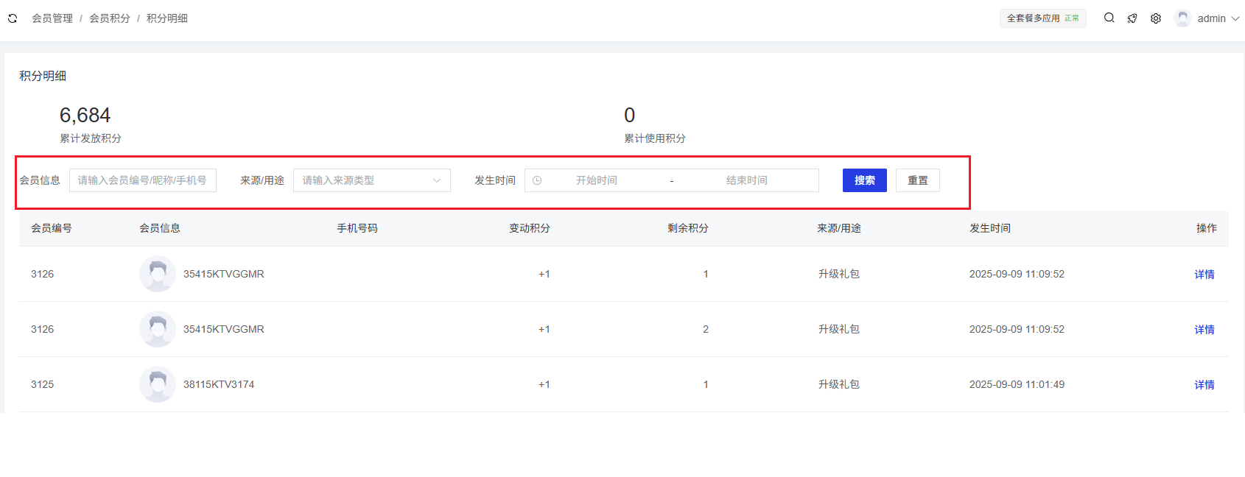Click the refresh icon beside the breadcrumb

coord(13,18)
